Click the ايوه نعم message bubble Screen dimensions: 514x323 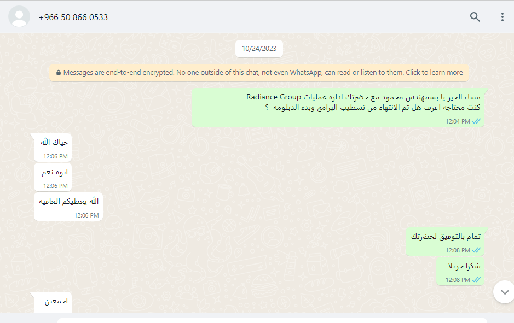click(53, 177)
